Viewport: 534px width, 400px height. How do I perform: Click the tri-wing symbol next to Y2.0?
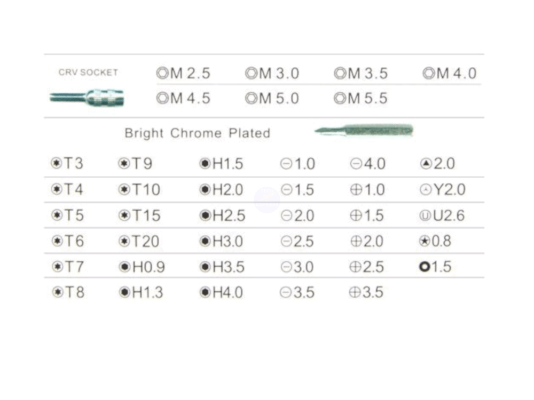tap(426, 190)
